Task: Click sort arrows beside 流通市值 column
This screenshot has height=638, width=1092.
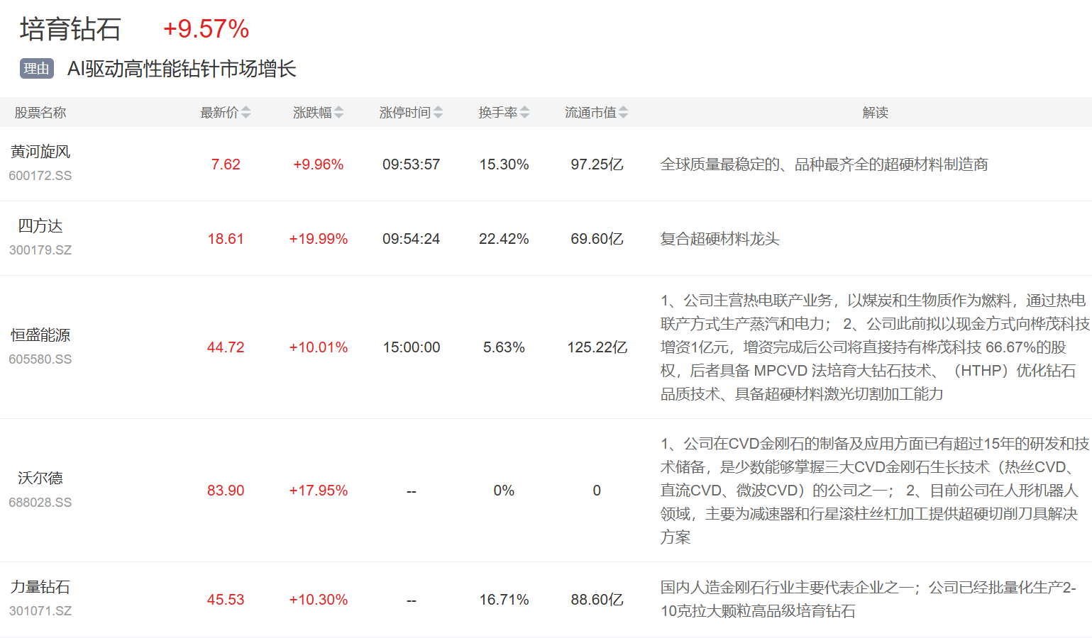Action: [623, 112]
